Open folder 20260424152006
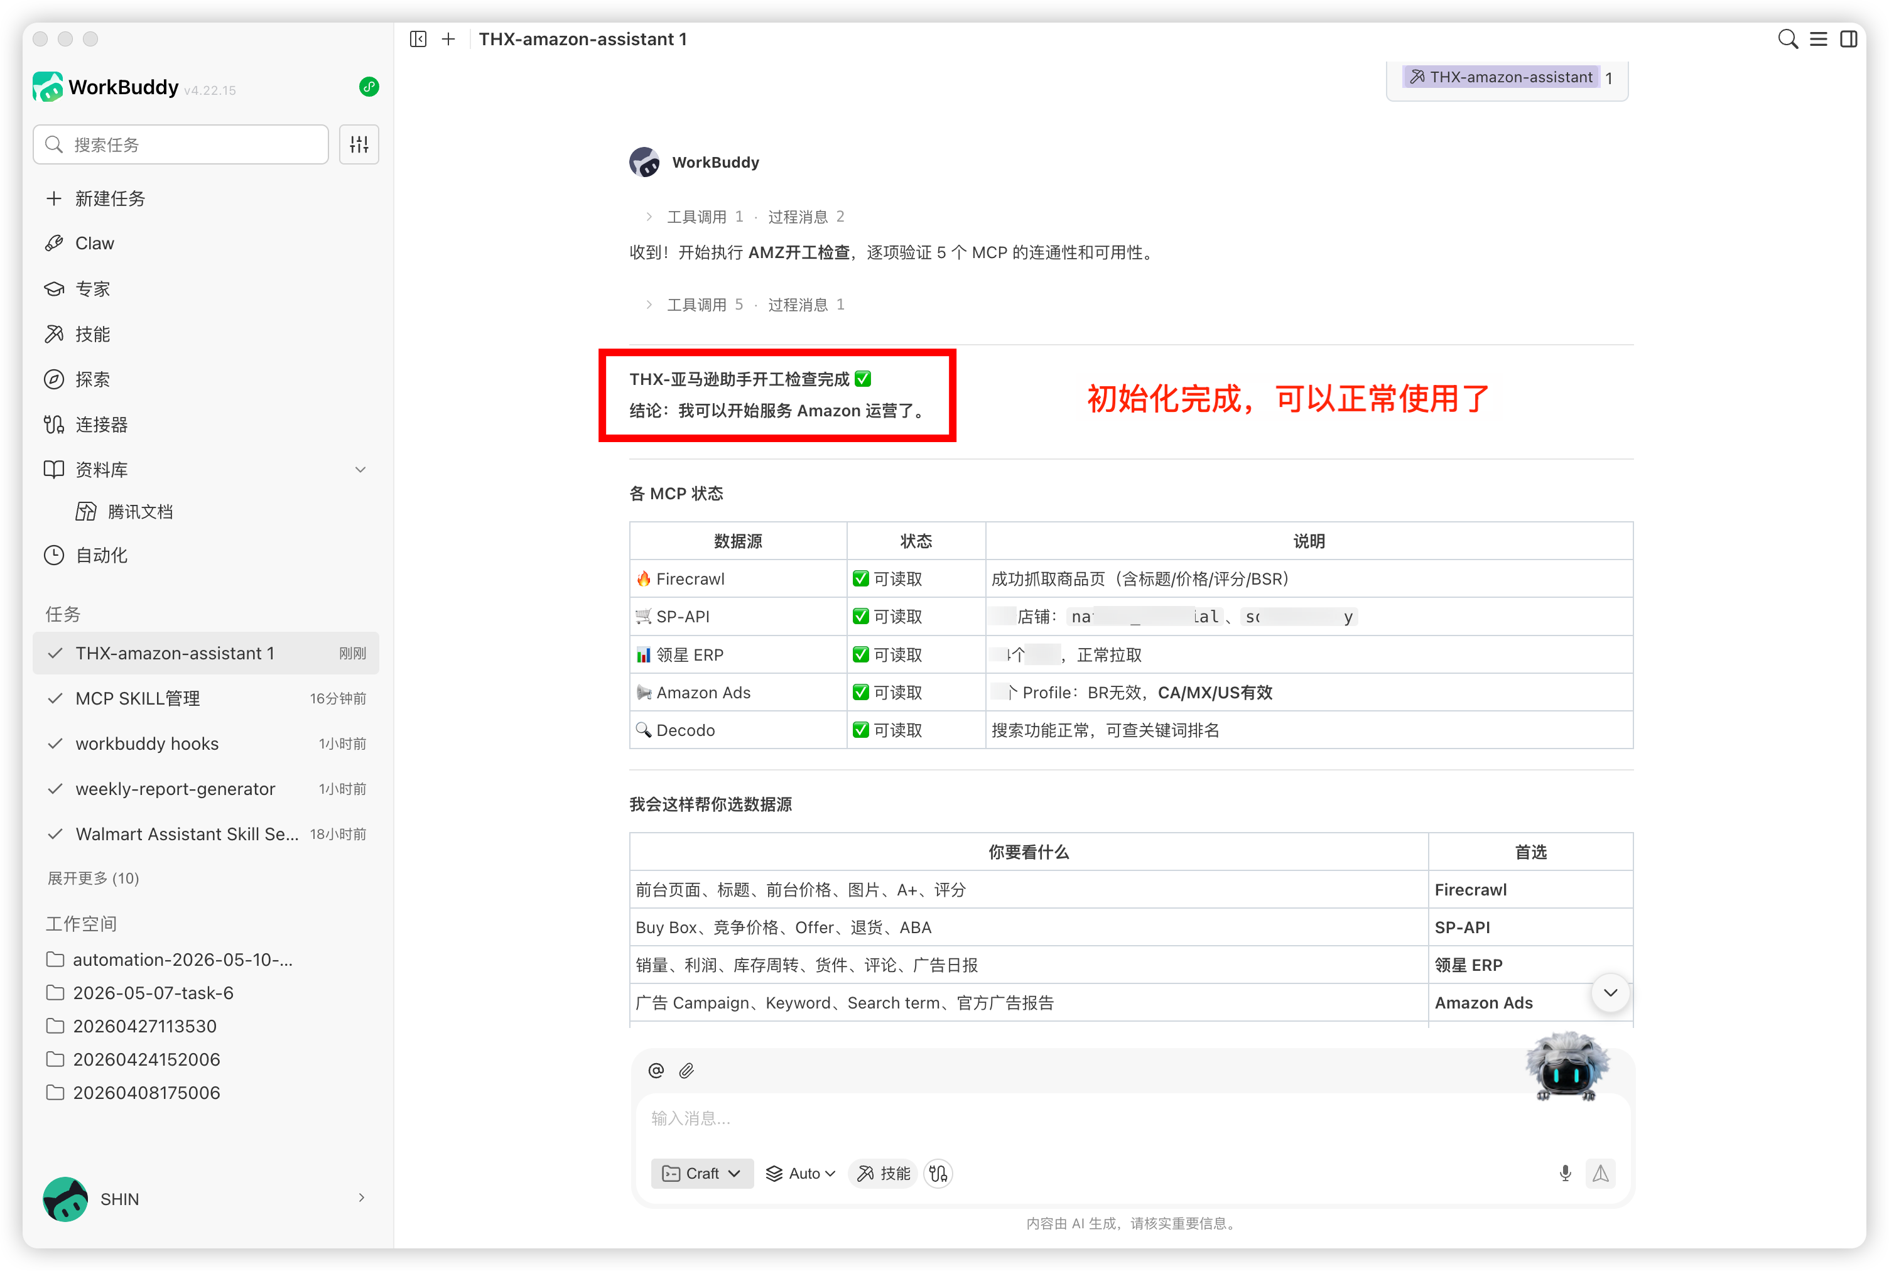 134,1059
